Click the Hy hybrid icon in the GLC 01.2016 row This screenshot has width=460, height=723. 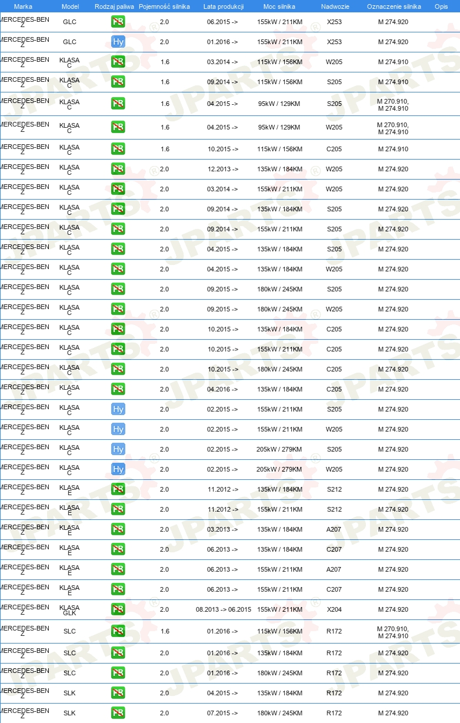pyautogui.click(x=118, y=42)
